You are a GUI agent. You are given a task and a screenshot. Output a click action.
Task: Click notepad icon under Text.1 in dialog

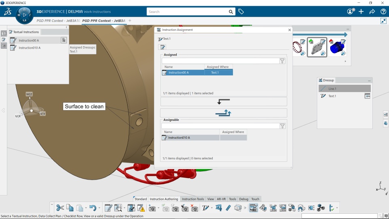point(162,47)
